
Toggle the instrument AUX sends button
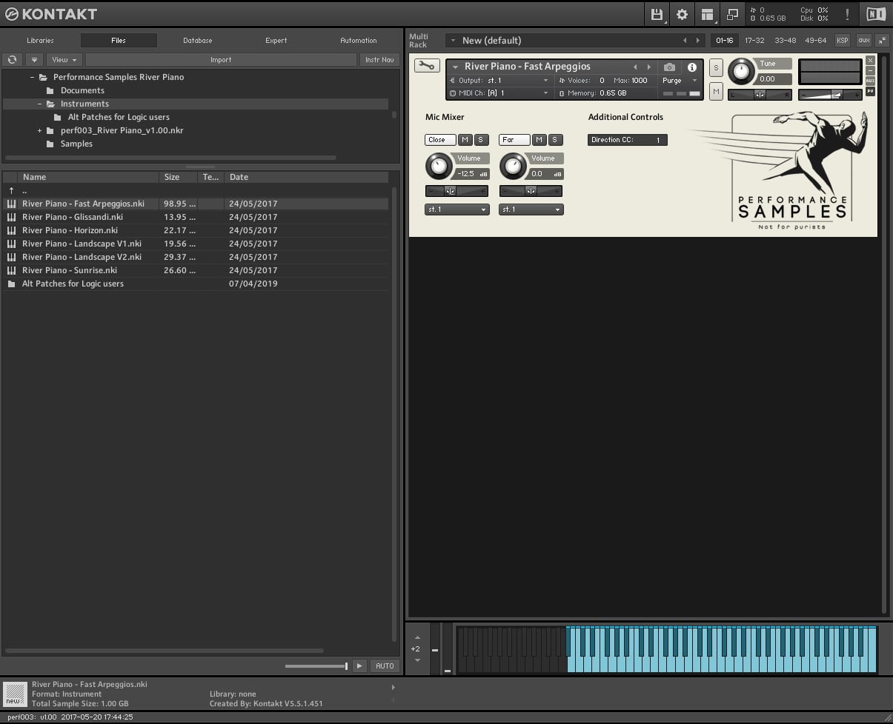click(871, 81)
